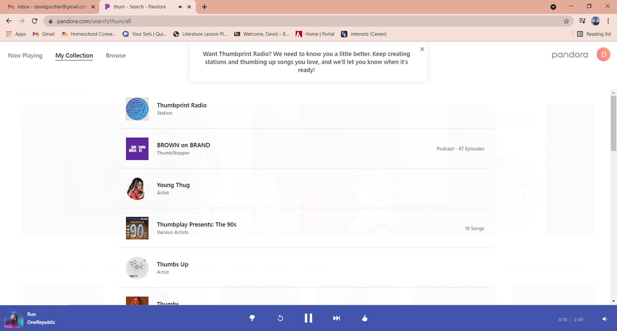The image size is (617, 331).
Task: Close the Thumbprint Radio notification
Action: 422,49
